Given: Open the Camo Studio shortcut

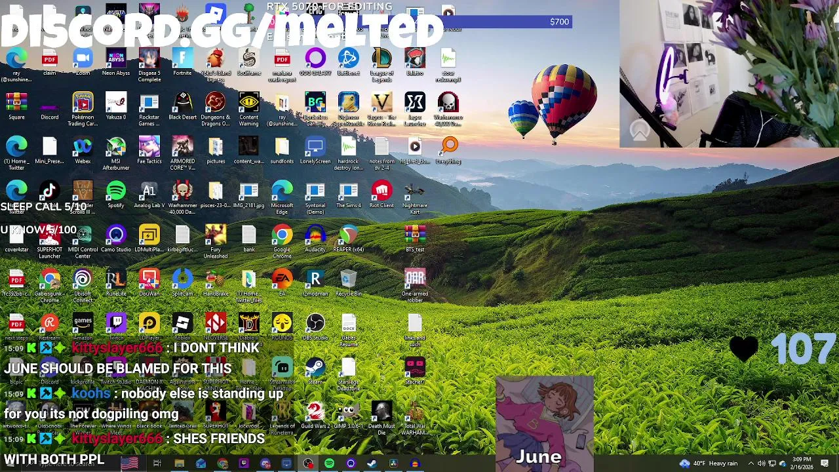Looking at the screenshot, I should click(x=116, y=239).
